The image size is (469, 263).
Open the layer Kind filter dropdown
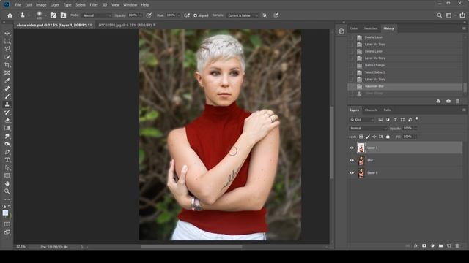(361, 120)
